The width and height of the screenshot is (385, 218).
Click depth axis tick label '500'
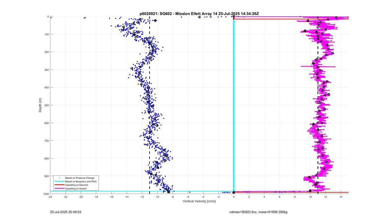click(47, 105)
